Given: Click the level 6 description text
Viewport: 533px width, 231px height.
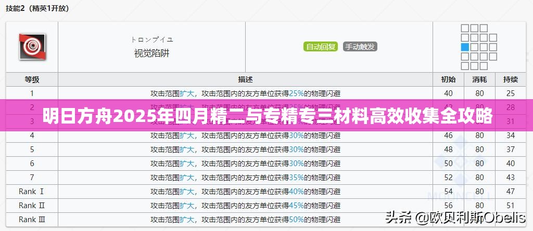Looking at the screenshot, I should 246,164.
